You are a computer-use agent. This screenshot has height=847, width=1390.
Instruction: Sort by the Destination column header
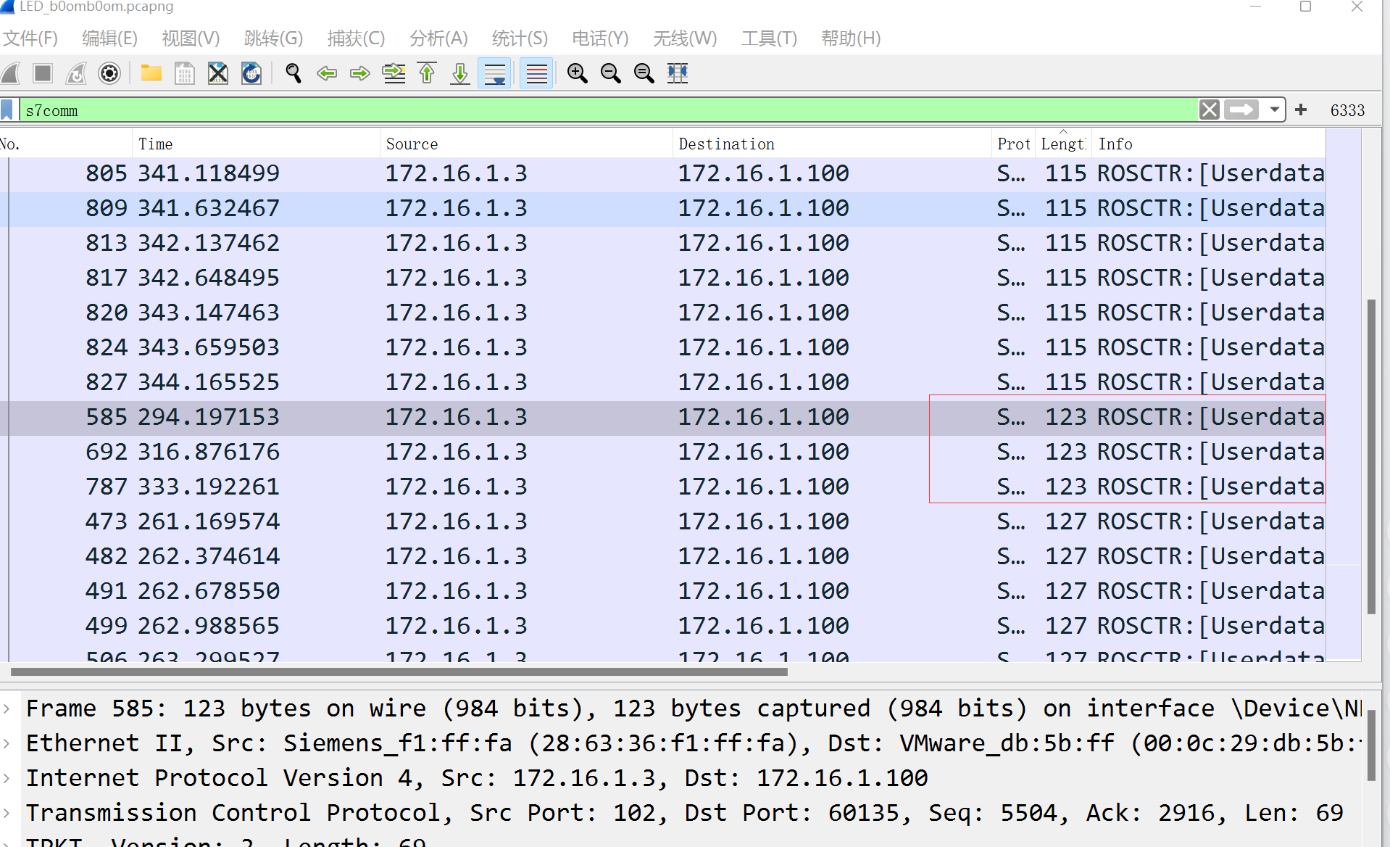tap(832, 144)
